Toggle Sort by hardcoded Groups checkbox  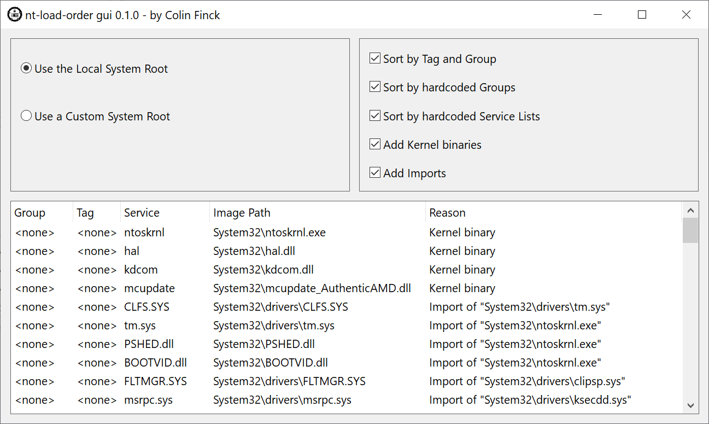pos(375,87)
